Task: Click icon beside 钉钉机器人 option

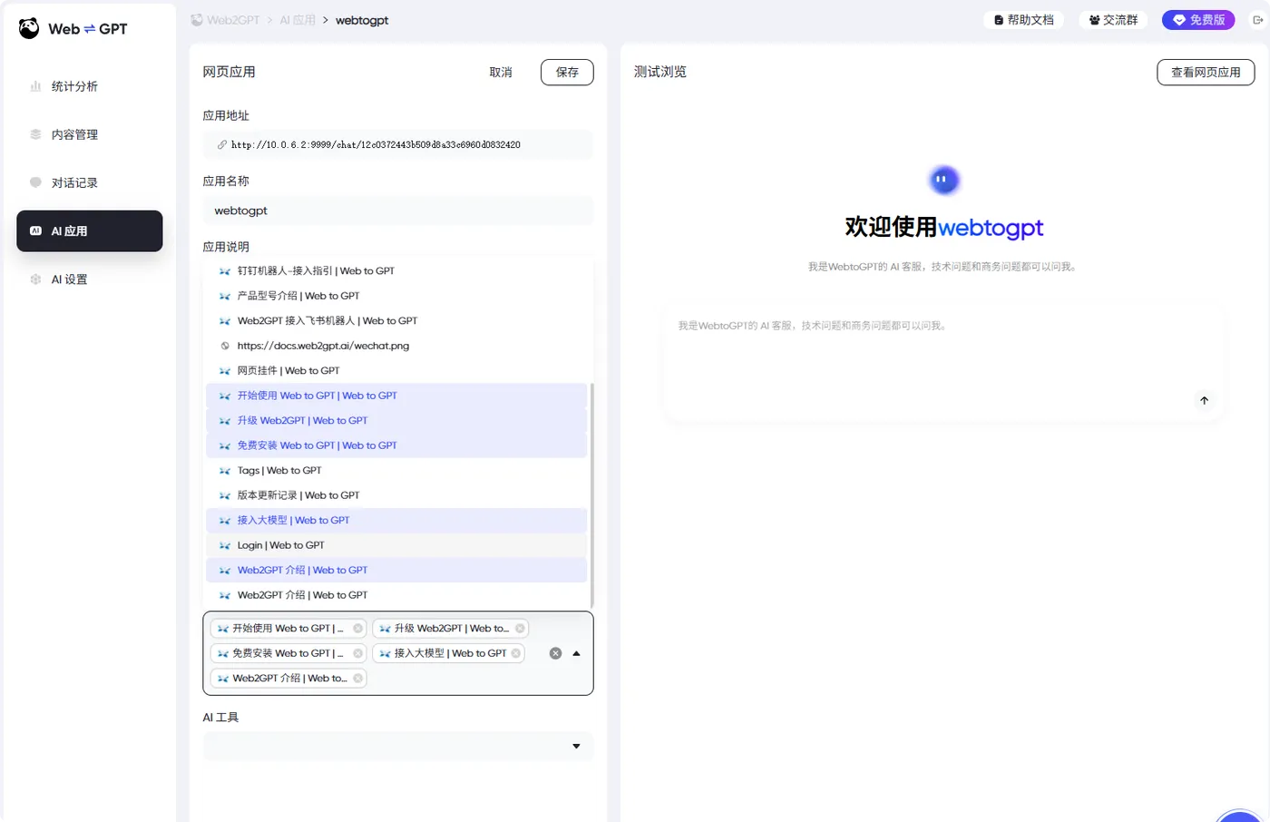Action: pyautogui.click(x=225, y=270)
